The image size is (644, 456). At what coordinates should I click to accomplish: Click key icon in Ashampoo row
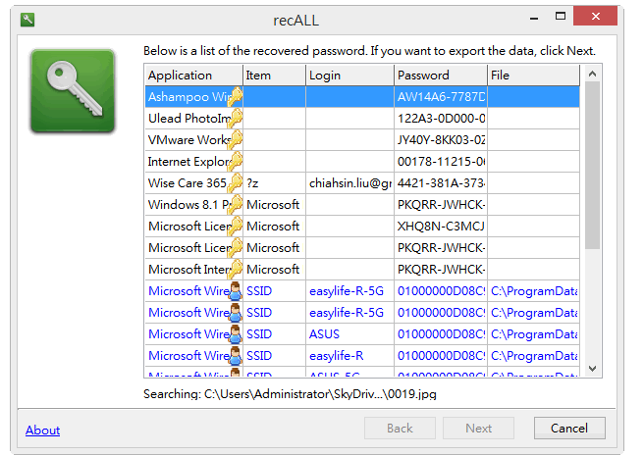coord(236,97)
